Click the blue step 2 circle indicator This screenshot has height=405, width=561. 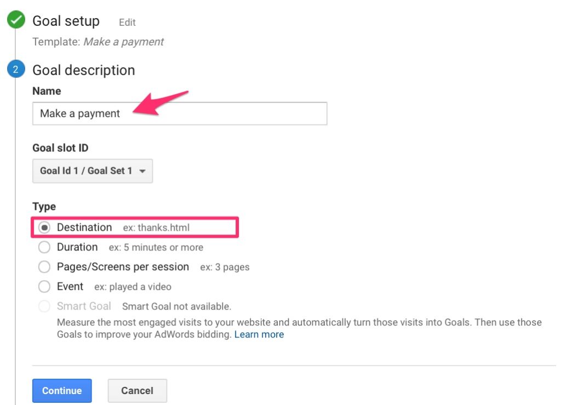tap(15, 69)
